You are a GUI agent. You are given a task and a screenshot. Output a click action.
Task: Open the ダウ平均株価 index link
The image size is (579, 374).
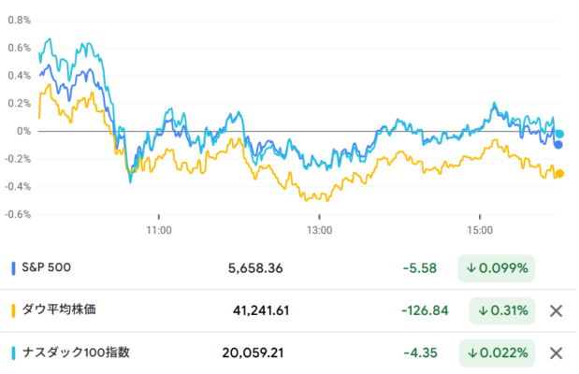pyautogui.click(x=59, y=309)
